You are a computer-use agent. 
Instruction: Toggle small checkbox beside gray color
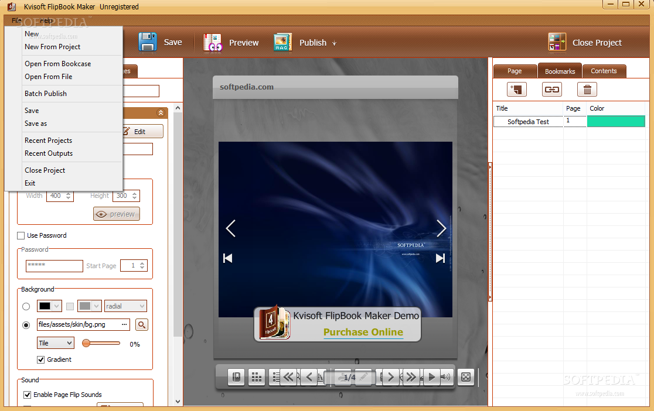70,306
